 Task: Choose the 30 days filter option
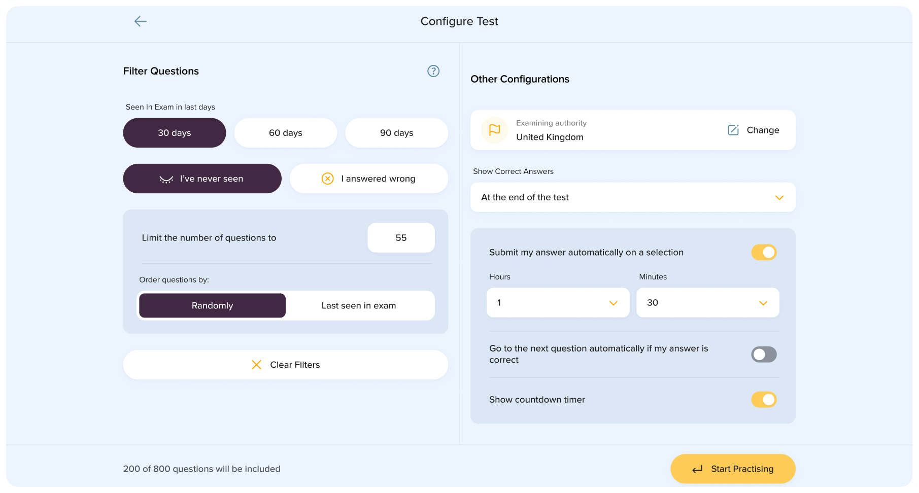point(175,133)
